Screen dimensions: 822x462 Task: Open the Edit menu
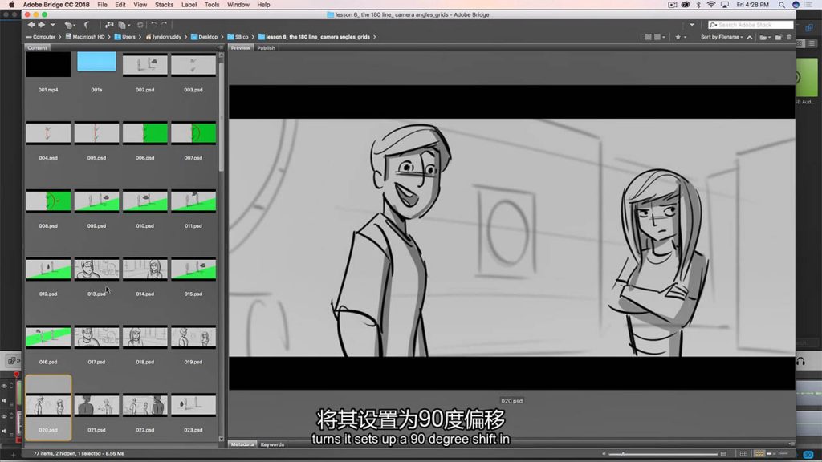[x=120, y=5]
